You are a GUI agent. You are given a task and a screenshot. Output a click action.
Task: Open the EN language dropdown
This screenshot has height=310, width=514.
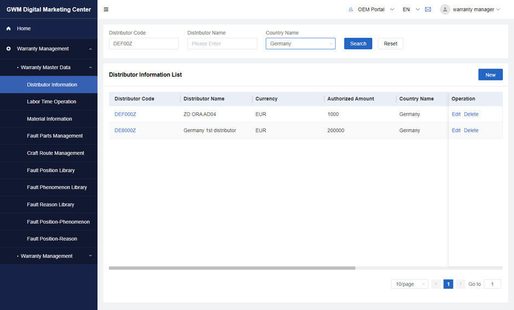[418, 9]
